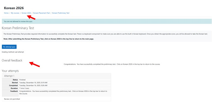Viewport: 212px width, 103px height.
Task: Click the quiz description paragraph about Korean keyboard
Action: coord(105,34)
